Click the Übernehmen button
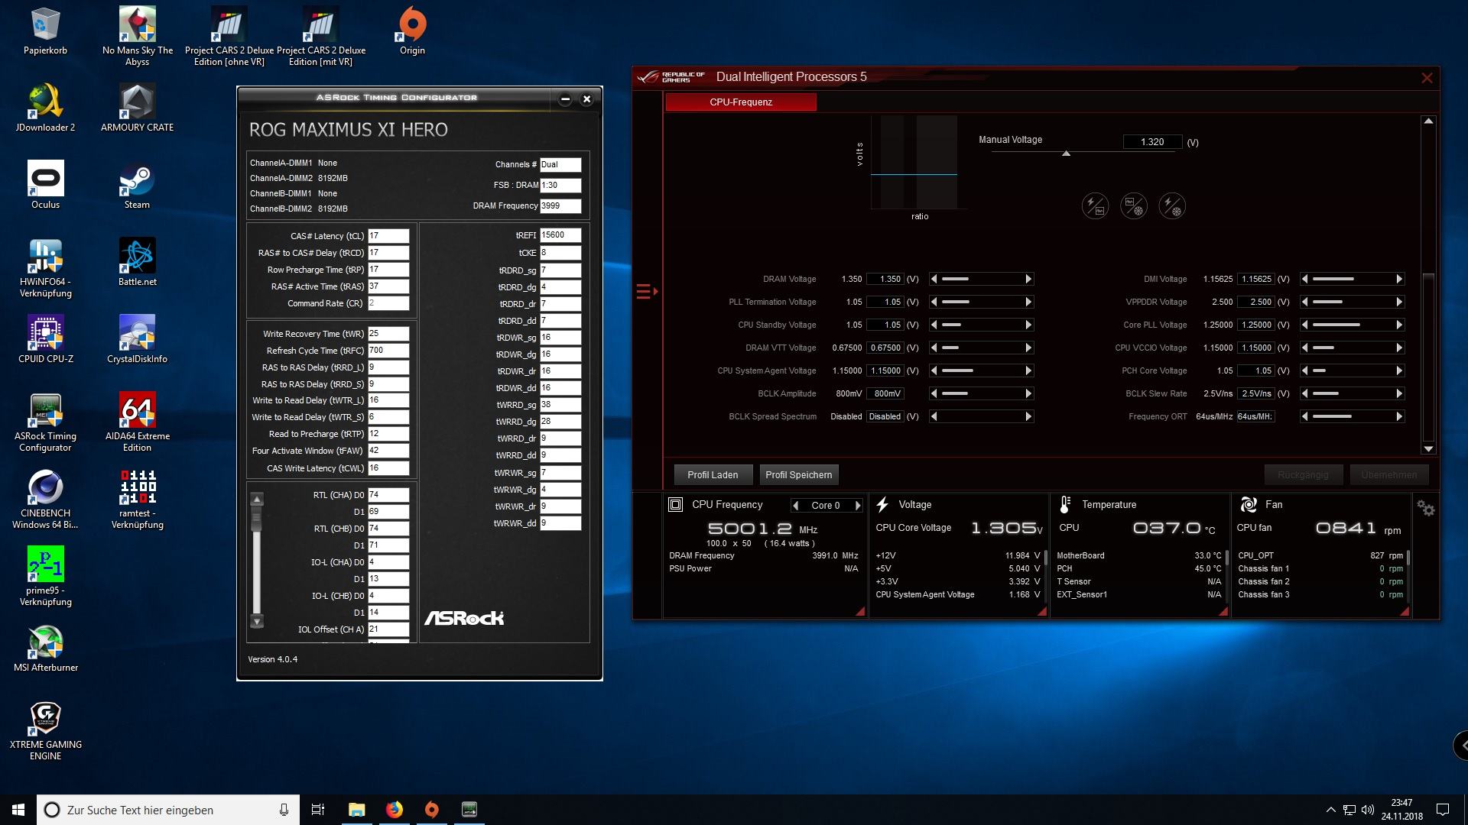This screenshot has height=825, width=1468. click(x=1388, y=474)
